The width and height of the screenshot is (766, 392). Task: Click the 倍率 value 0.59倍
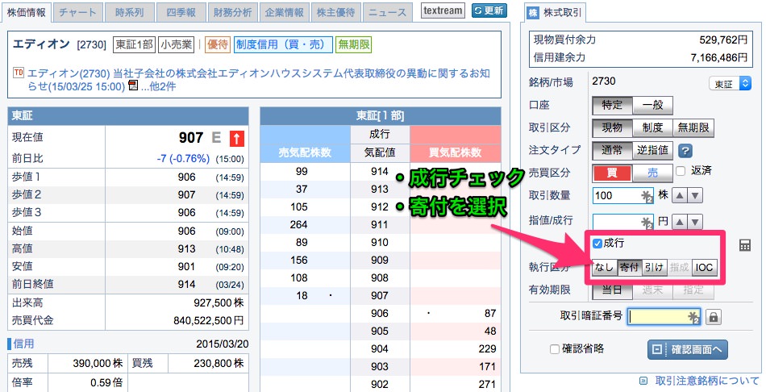click(x=106, y=382)
